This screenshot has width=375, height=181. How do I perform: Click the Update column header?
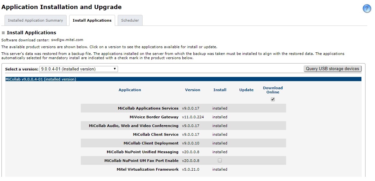pyautogui.click(x=246, y=90)
